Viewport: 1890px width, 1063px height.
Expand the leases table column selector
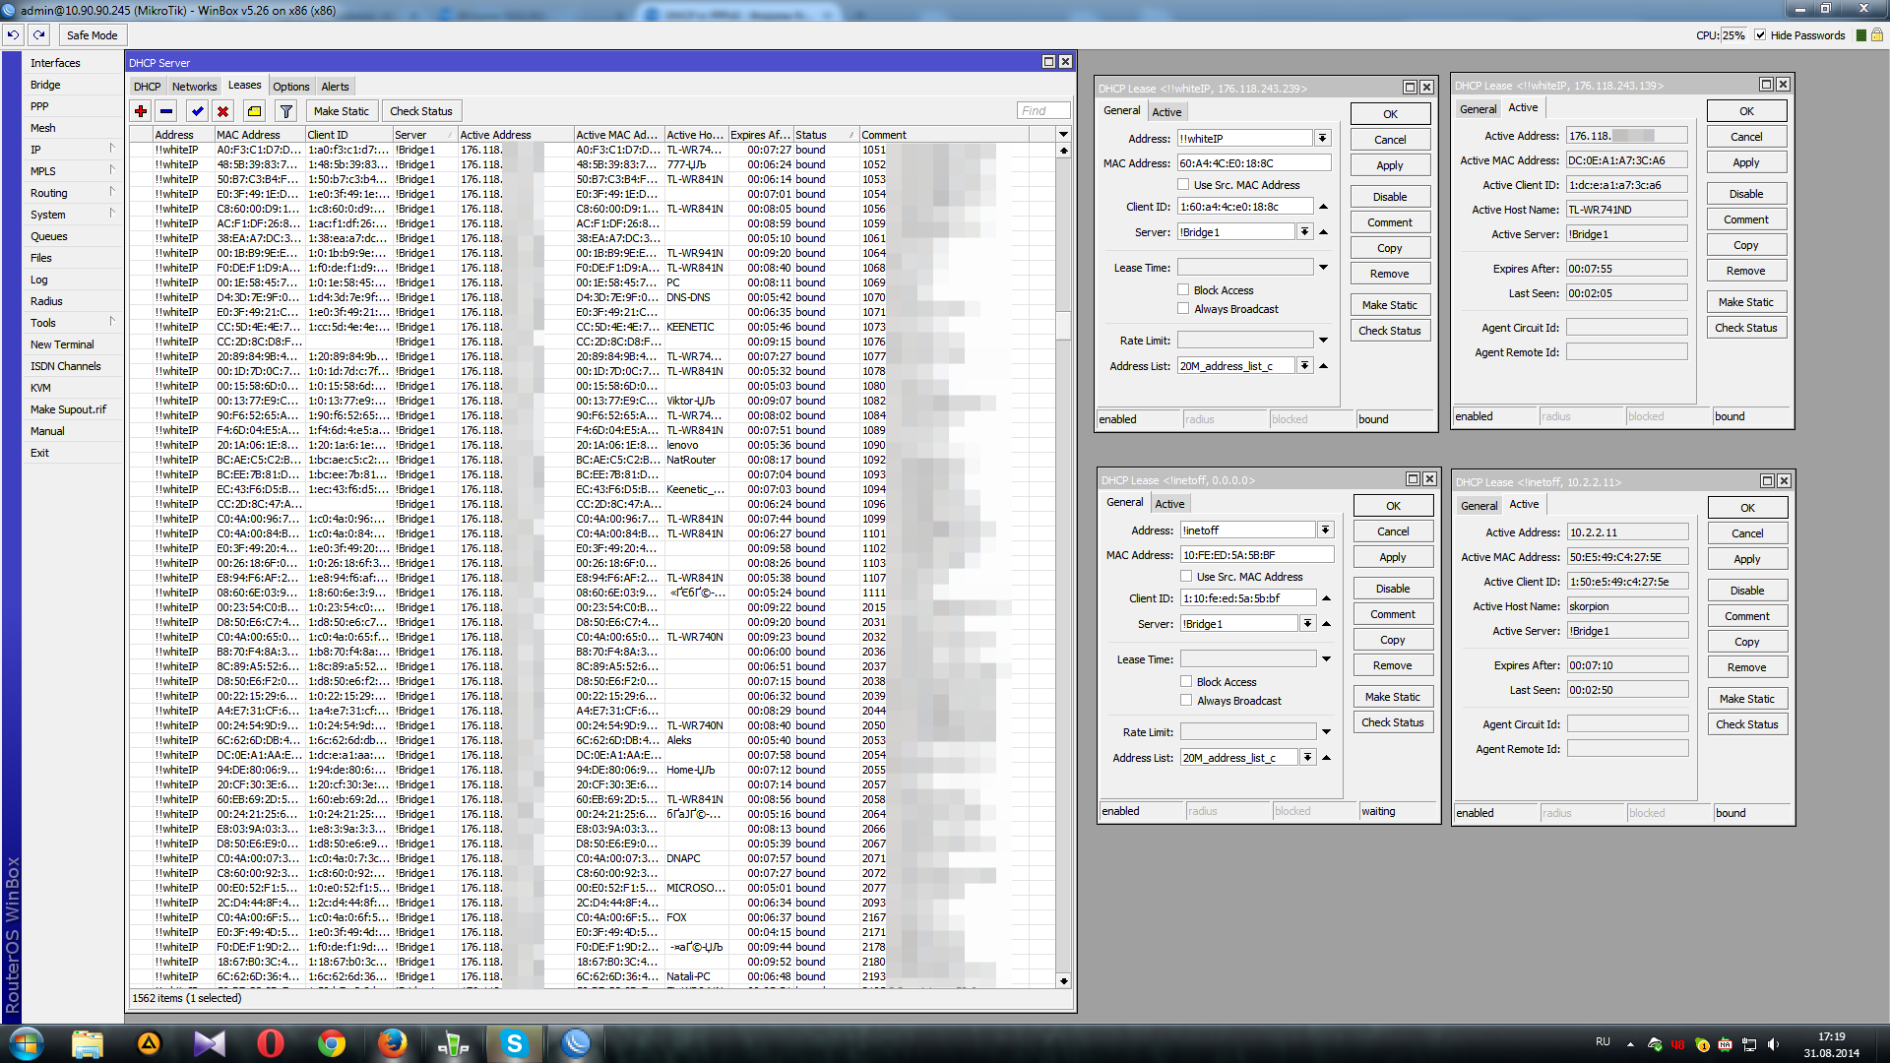[1063, 134]
